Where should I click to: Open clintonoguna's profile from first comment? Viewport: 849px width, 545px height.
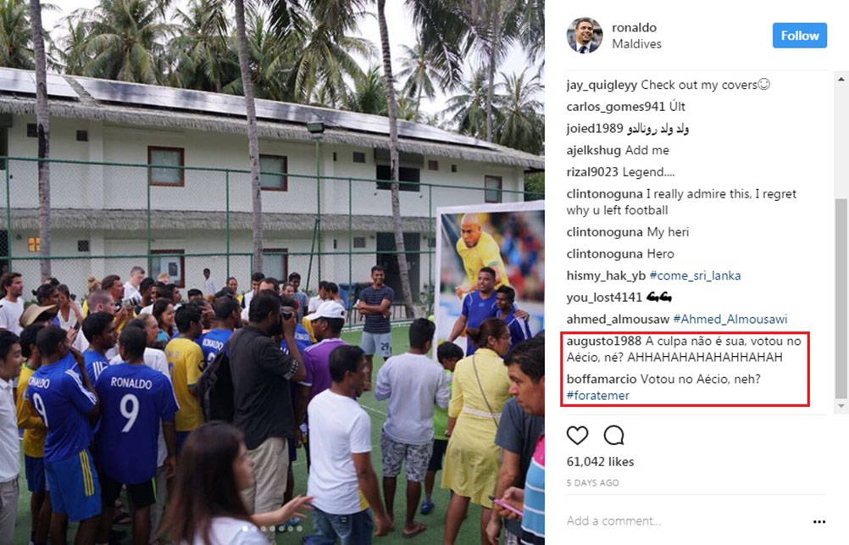(x=604, y=194)
